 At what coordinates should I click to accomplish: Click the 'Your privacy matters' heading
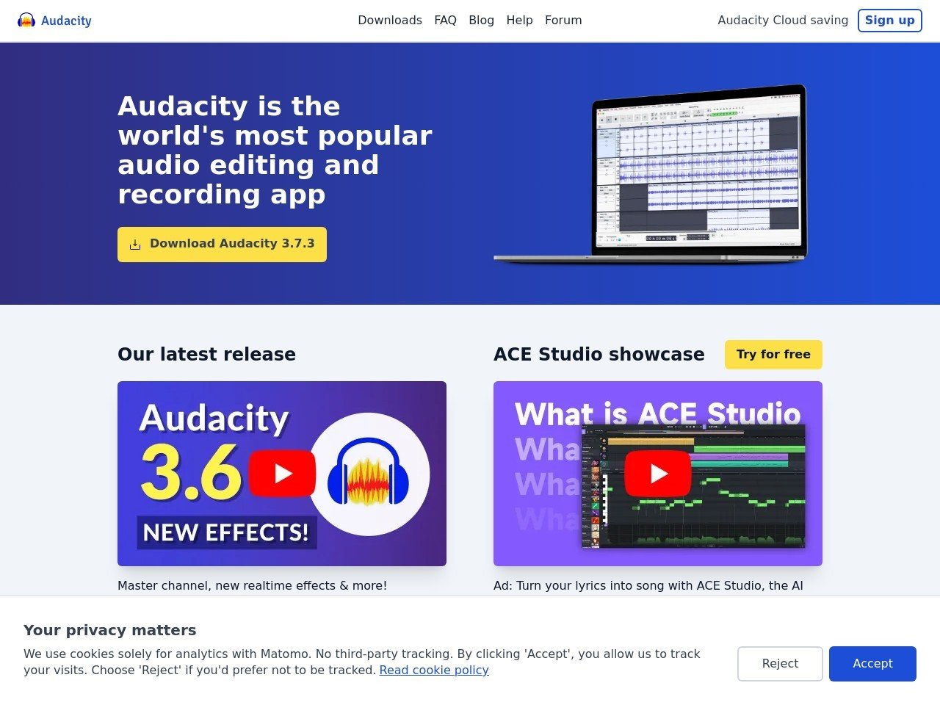109,630
